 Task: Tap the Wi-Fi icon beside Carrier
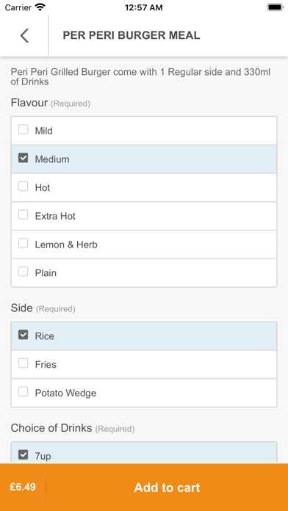tap(40, 7)
